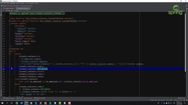Click the left join rh_empleado line

coord(58,82)
